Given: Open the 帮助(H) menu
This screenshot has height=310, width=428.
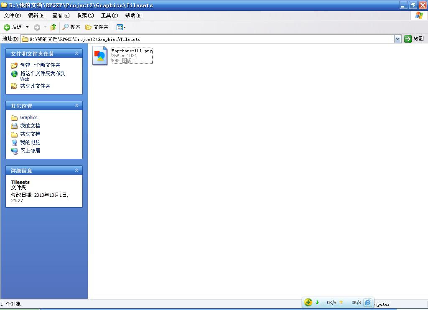Looking at the screenshot, I should (134, 15).
